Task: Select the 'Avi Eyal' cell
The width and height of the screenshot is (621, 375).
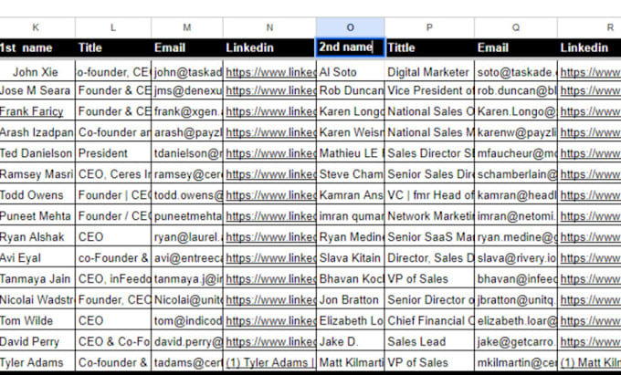Action: point(37,258)
